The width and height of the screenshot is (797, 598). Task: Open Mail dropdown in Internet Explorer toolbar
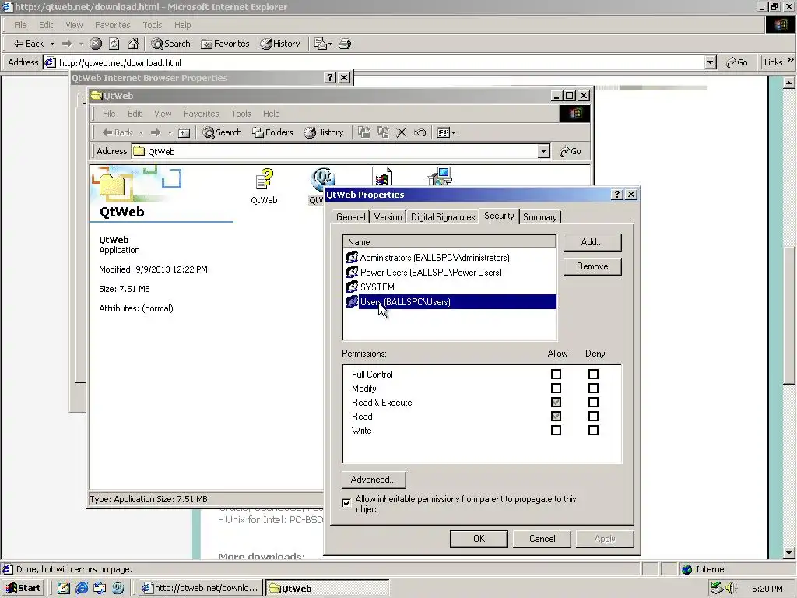323,44
